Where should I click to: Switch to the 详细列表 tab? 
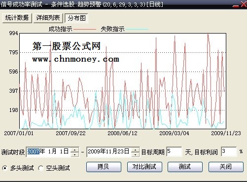48,18
